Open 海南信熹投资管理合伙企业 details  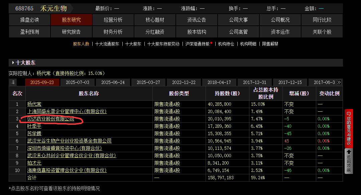coord(67,170)
